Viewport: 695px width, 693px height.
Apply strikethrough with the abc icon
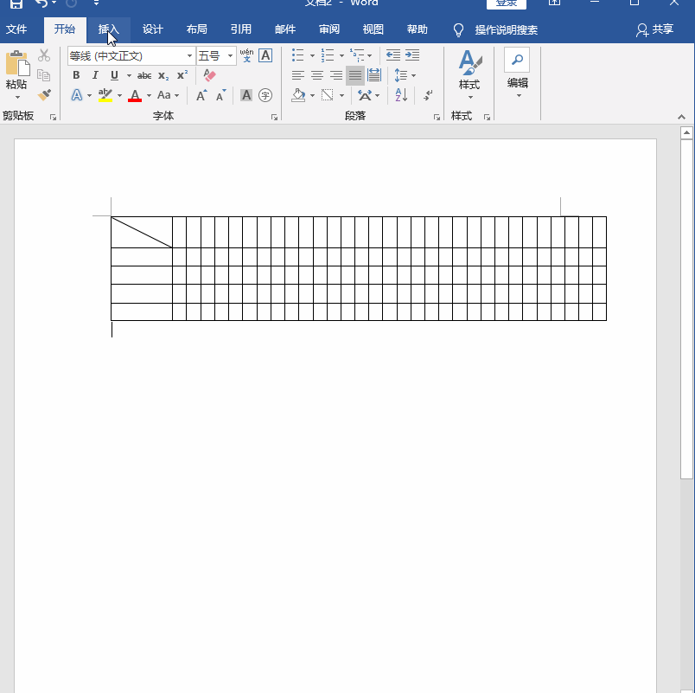coord(144,75)
